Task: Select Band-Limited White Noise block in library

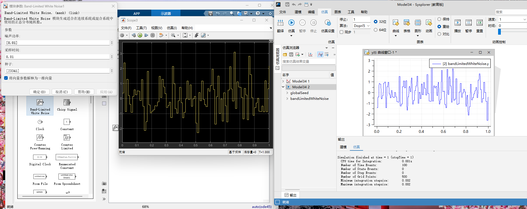Action: (x=40, y=106)
